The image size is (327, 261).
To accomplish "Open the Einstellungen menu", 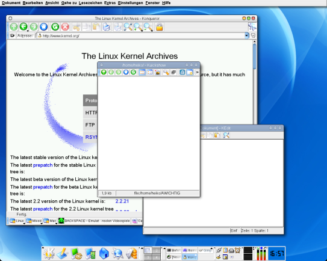I will [131, 3].
